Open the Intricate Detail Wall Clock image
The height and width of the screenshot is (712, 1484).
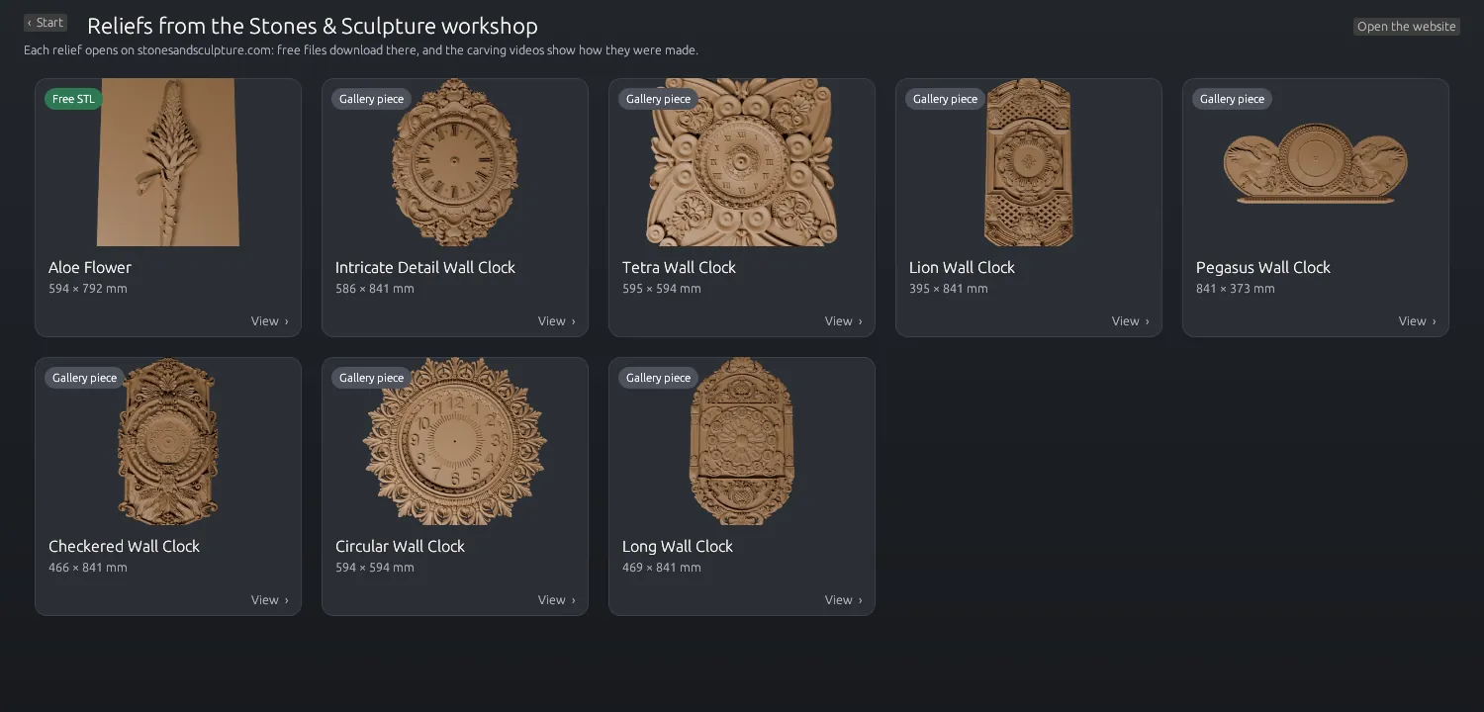[x=455, y=162]
